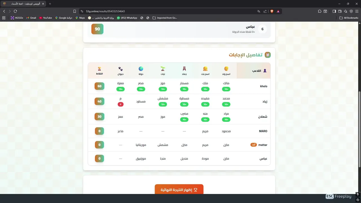Click the answer موريتانيا in mattar row
This screenshot has width=361, height=203.
point(141,145)
